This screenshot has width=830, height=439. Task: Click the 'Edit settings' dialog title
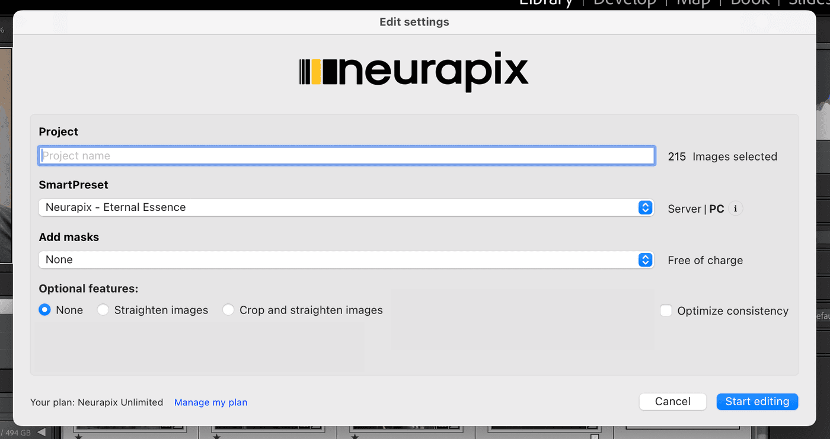[x=414, y=22]
